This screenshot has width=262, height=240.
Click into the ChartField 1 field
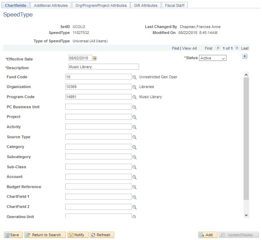coord(99,196)
